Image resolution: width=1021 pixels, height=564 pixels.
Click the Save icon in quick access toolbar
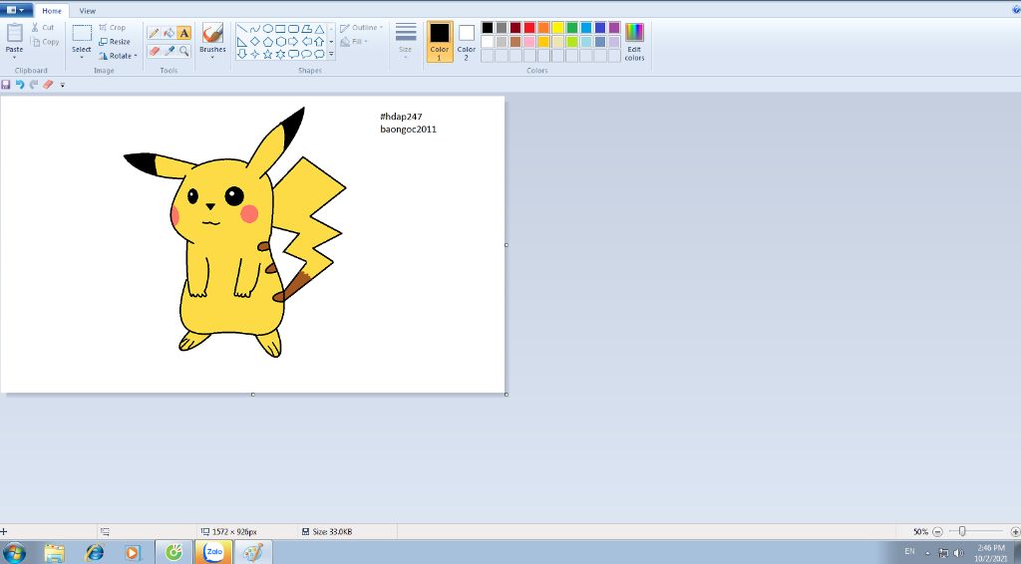pyautogui.click(x=7, y=85)
